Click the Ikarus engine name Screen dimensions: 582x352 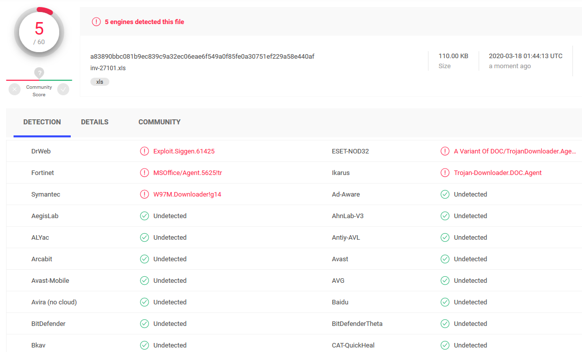(341, 173)
